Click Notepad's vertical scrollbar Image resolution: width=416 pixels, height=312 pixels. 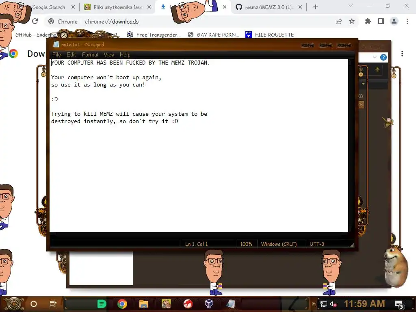(351, 145)
